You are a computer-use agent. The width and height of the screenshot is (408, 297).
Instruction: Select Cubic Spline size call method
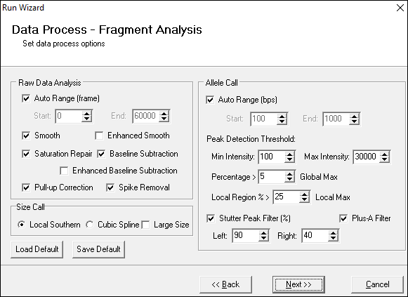click(x=90, y=225)
